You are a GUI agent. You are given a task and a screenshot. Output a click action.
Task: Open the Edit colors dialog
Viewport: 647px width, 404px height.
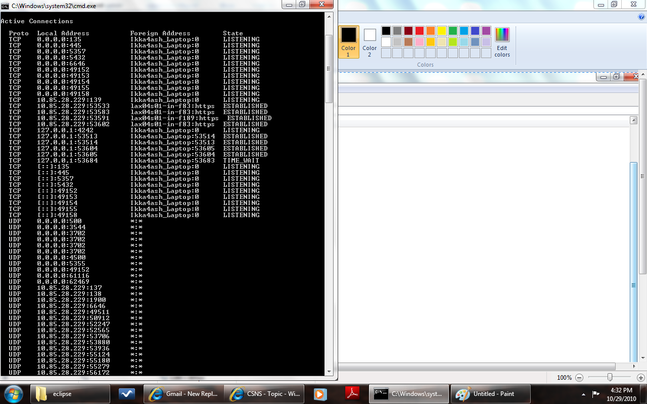[x=502, y=42]
